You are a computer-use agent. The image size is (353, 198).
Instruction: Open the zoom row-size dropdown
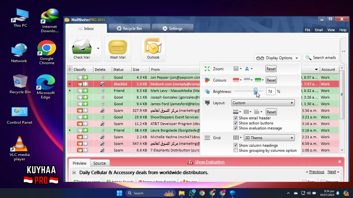coord(237,69)
